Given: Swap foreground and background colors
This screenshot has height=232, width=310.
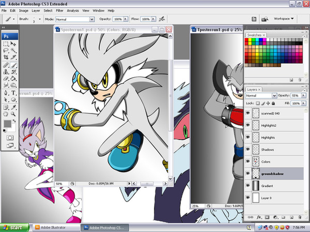Looking at the screenshot, I should pyautogui.click(x=14, y=121).
